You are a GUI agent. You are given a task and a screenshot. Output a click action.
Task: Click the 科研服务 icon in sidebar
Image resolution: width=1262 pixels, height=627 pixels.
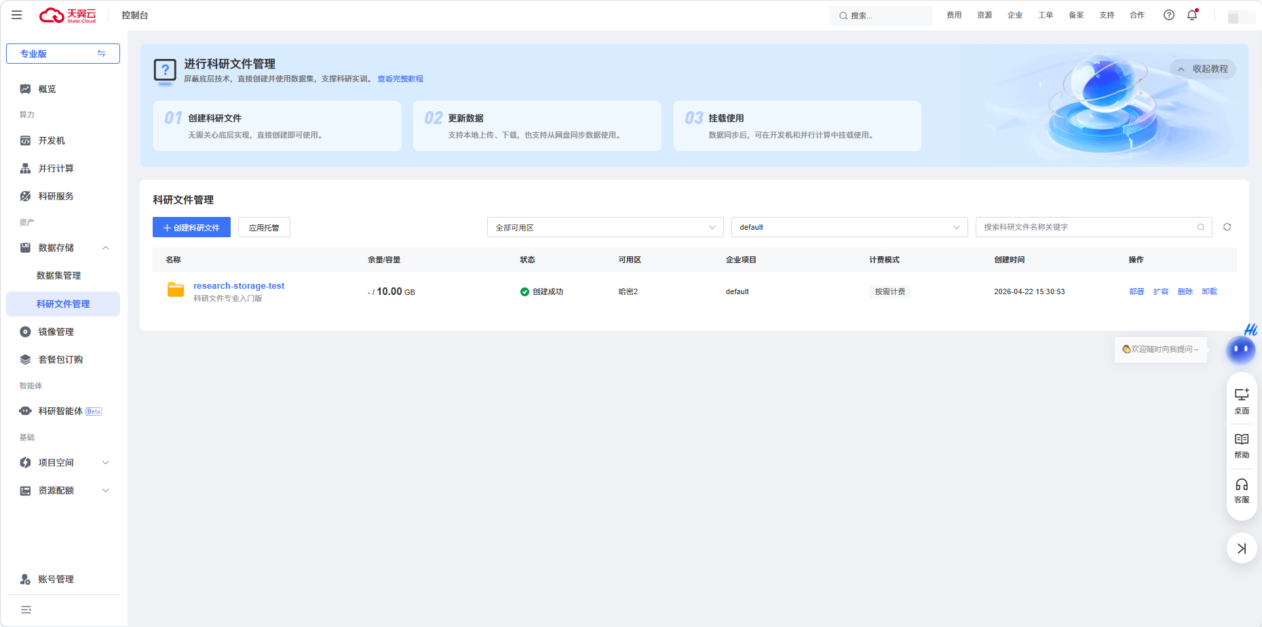[x=25, y=196]
